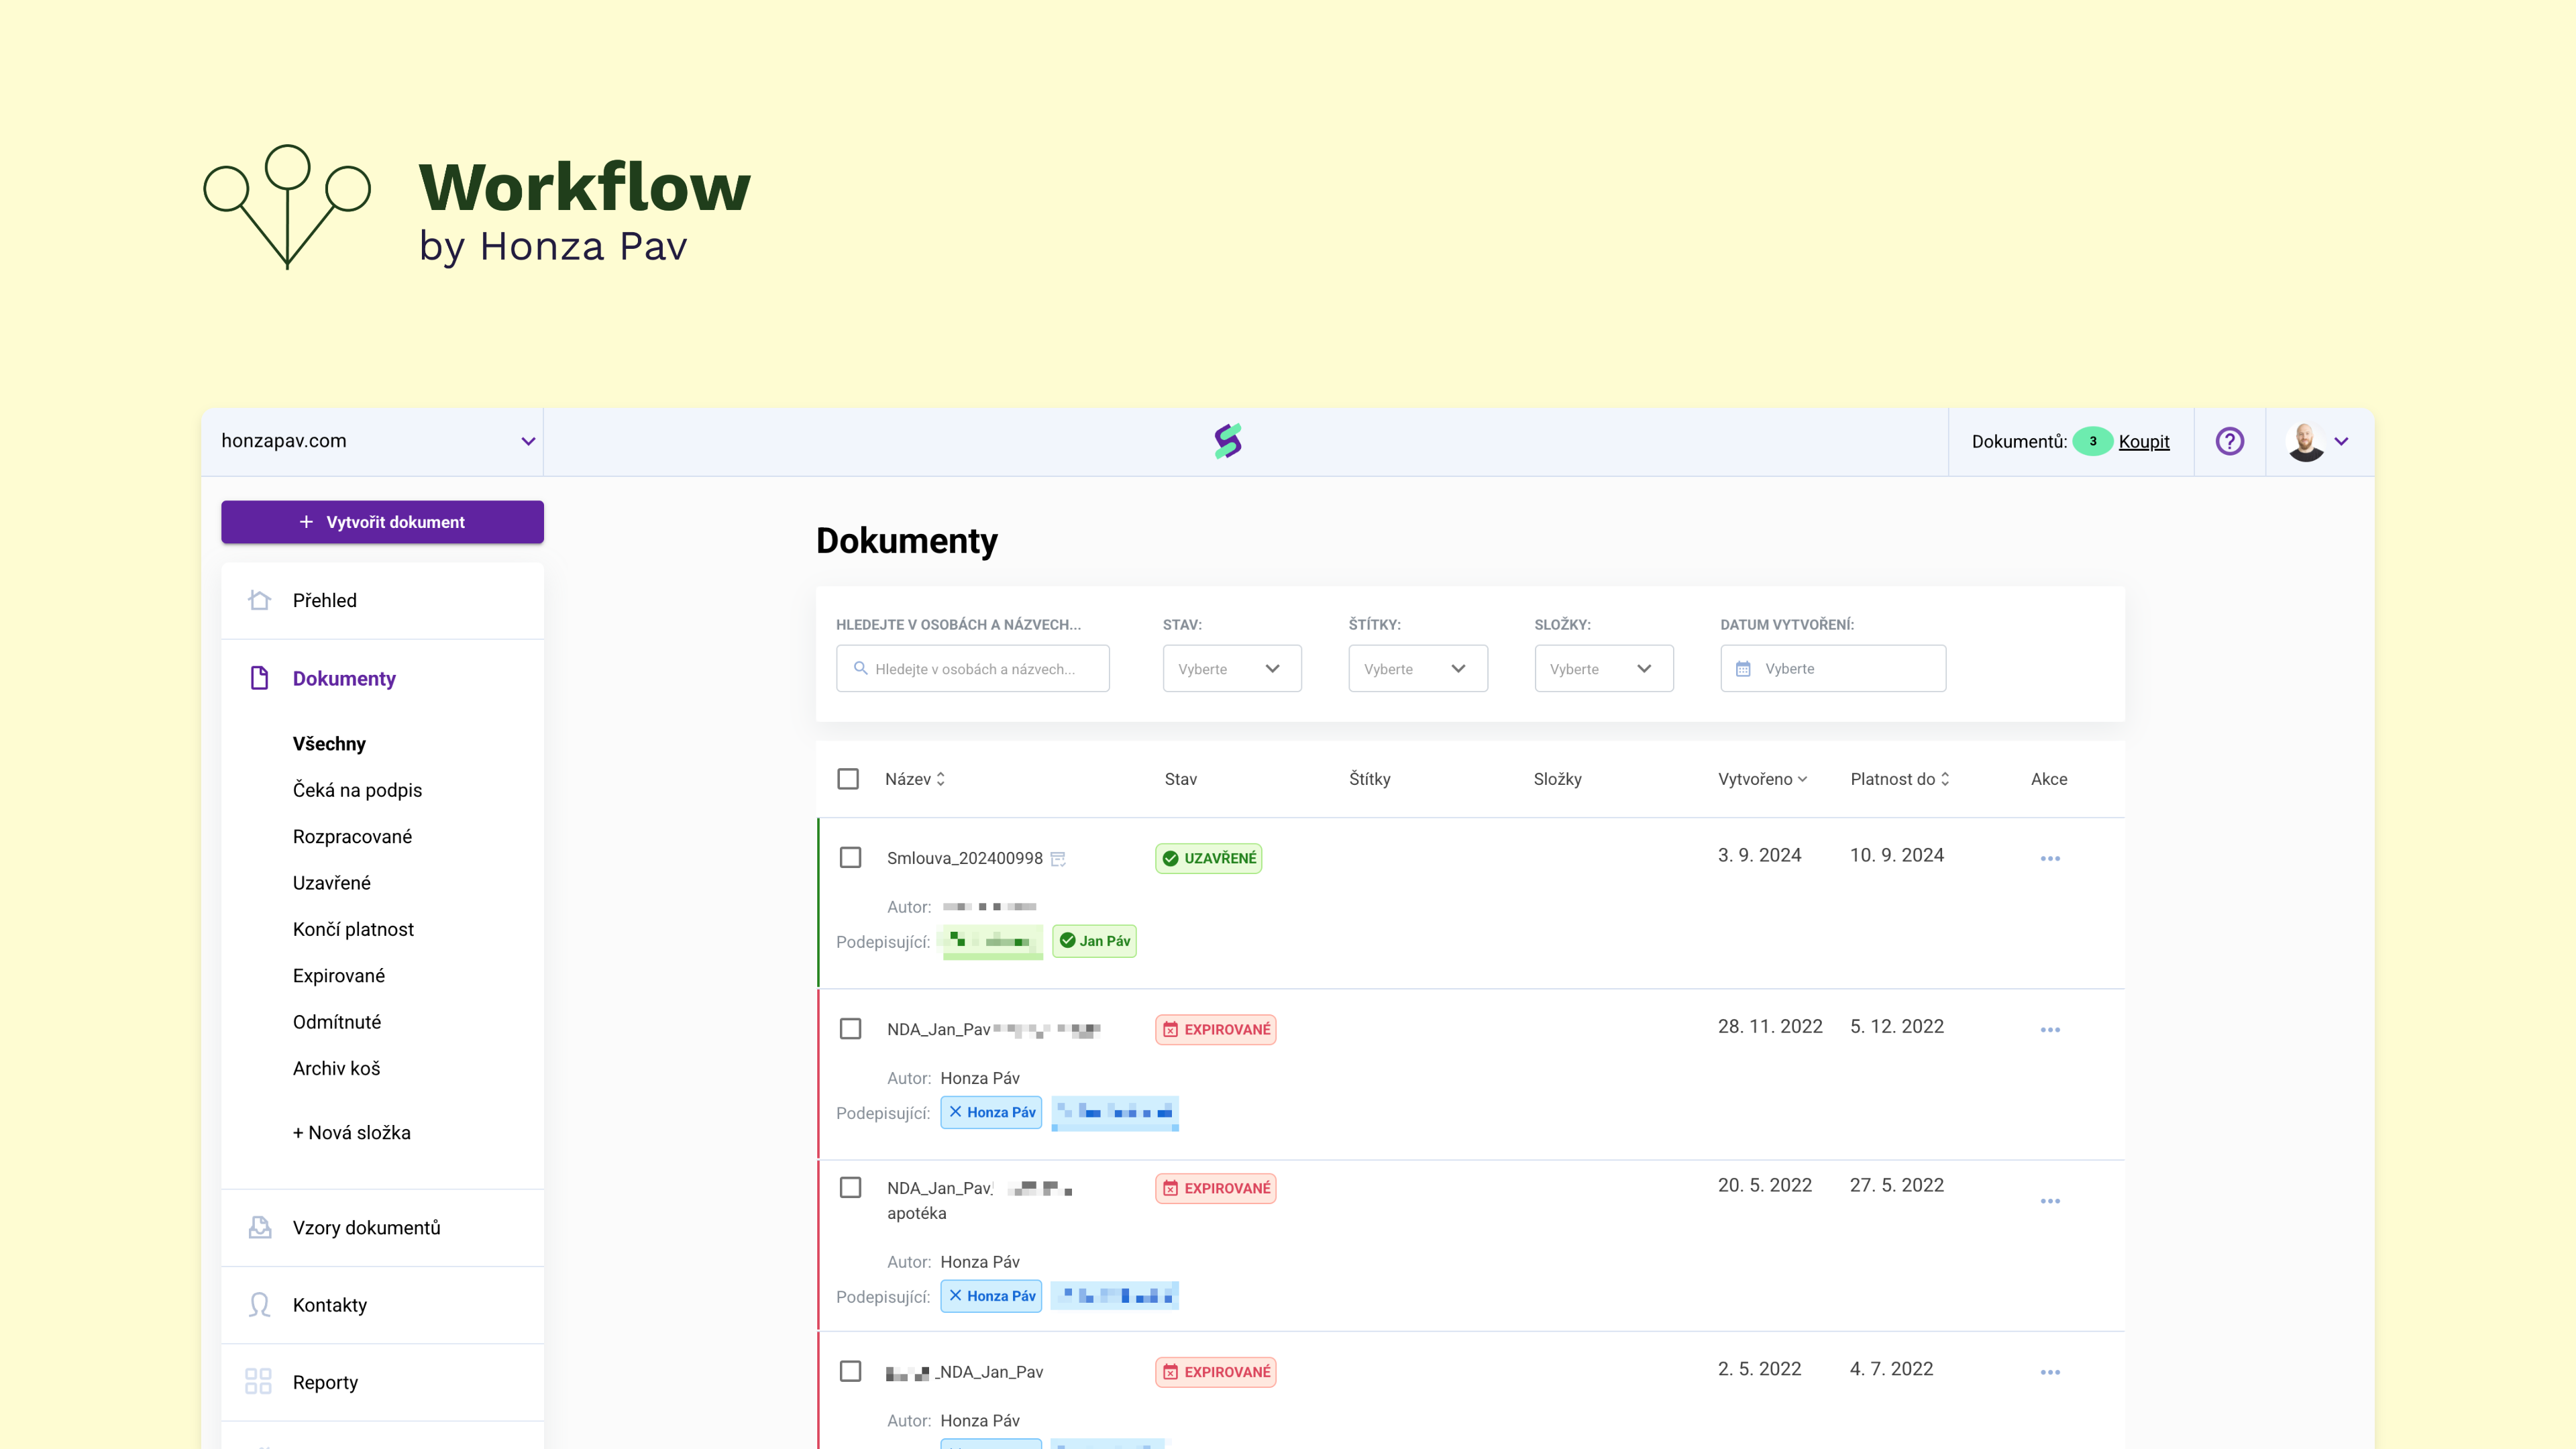Click the Vzory dokumentů icon
The width and height of the screenshot is (2576, 1449).
click(x=259, y=1227)
